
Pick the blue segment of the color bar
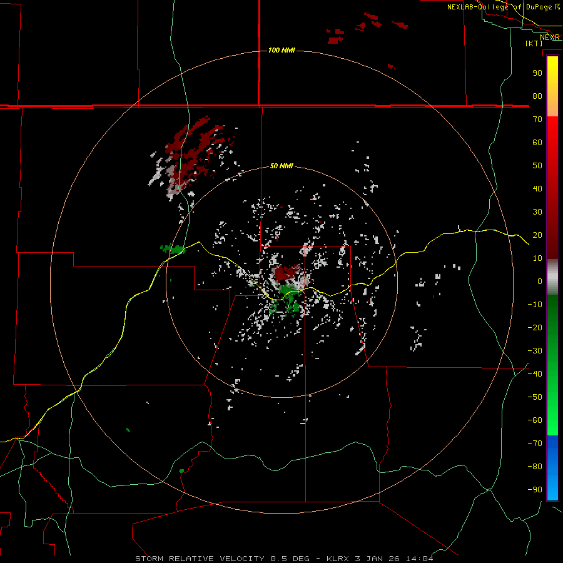552,467
